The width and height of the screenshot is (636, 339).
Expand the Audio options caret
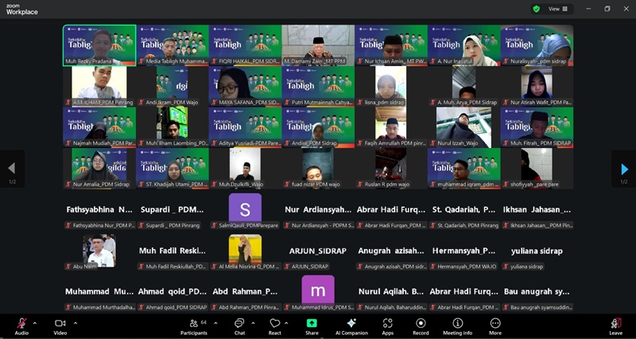tap(35, 323)
